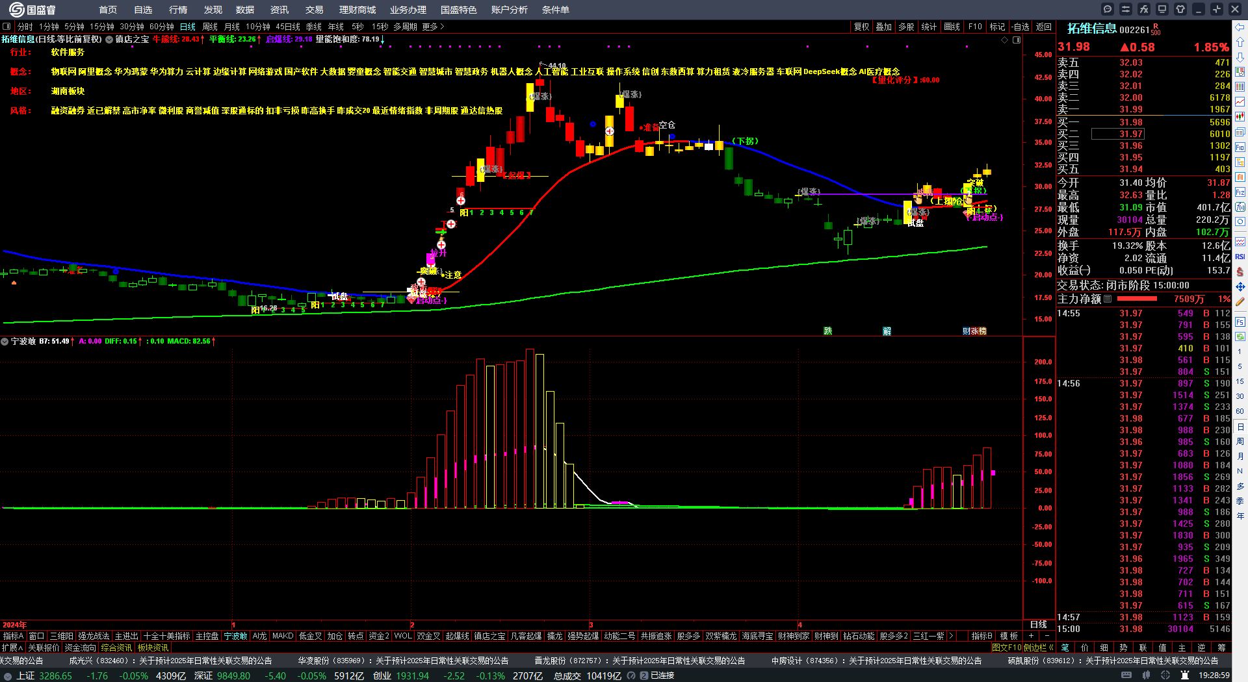Screen dimensions: 1248x682
Task: Toggle the 复权 option
Action: 861,27
